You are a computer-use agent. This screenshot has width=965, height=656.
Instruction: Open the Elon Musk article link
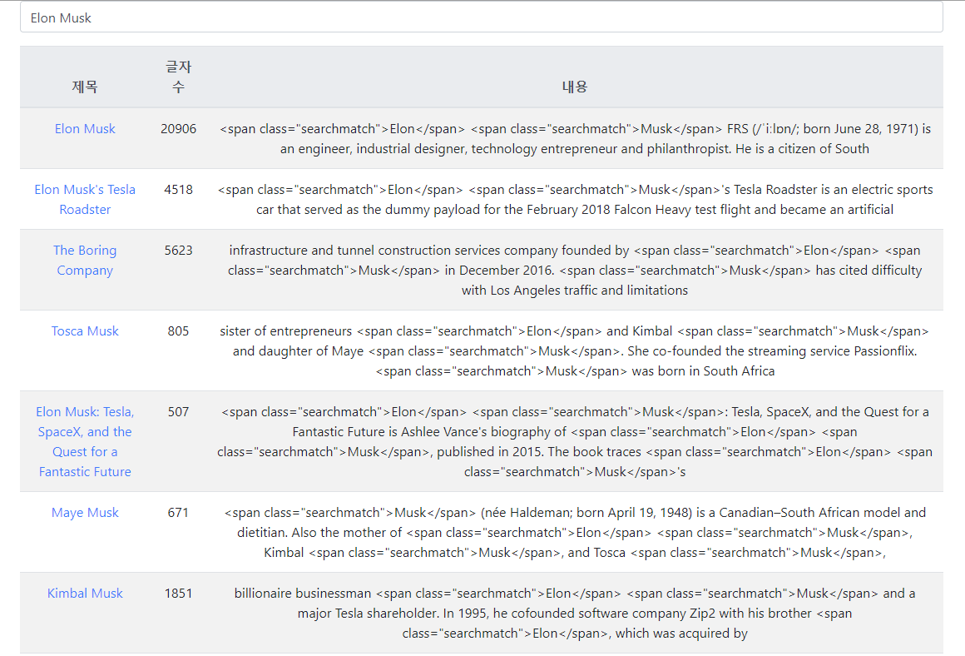(85, 129)
